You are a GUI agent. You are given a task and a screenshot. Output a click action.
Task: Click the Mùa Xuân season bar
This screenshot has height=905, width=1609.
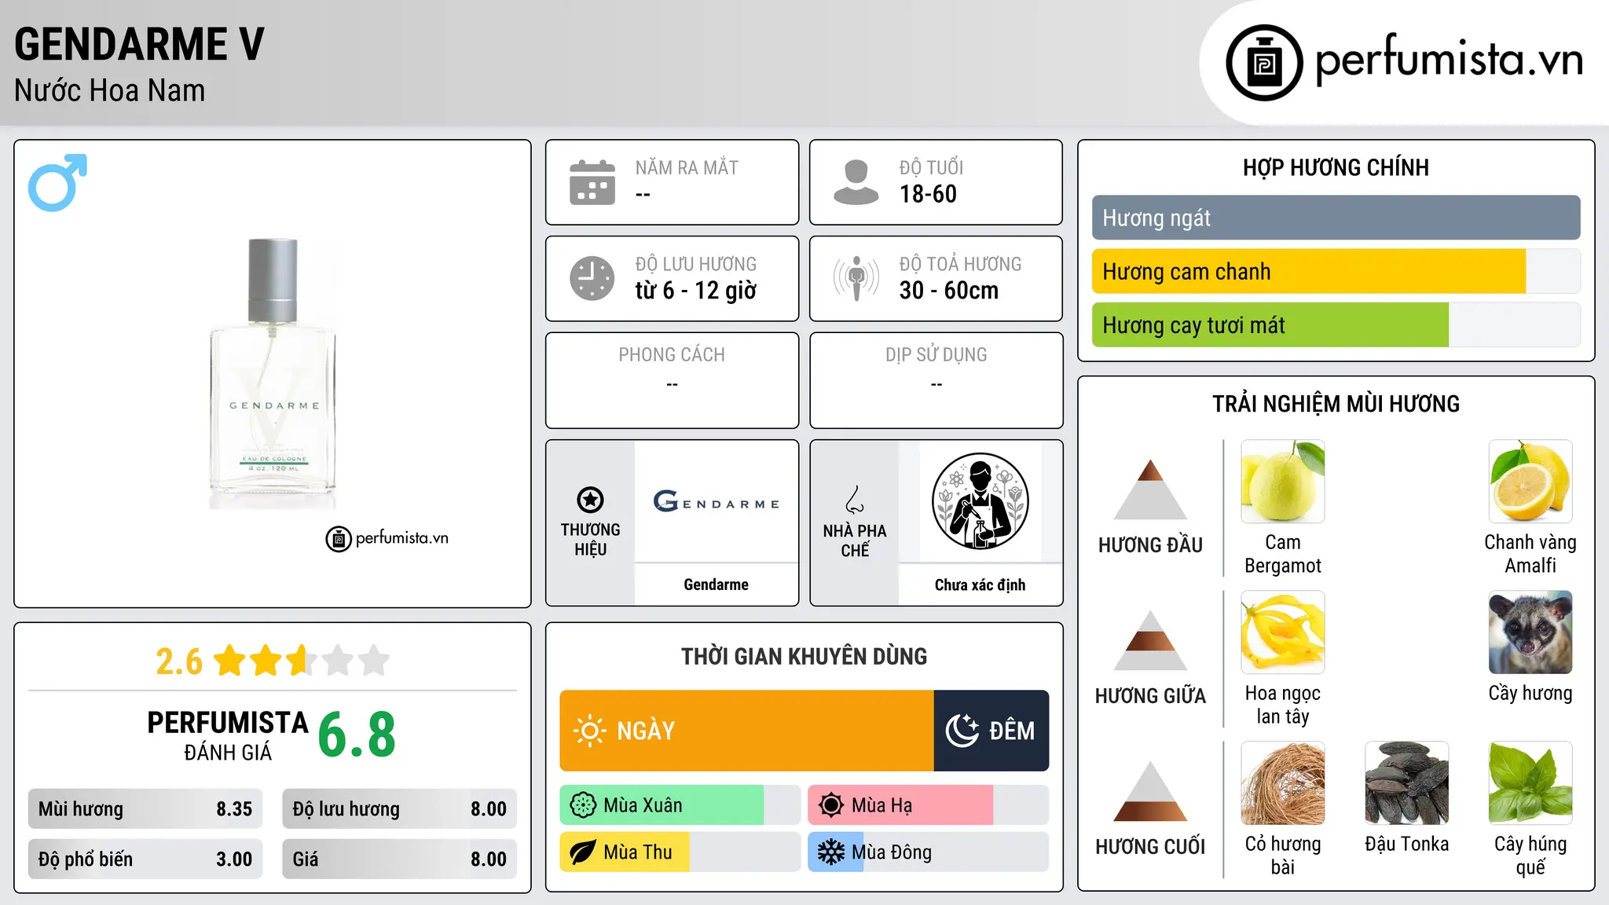(680, 805)
